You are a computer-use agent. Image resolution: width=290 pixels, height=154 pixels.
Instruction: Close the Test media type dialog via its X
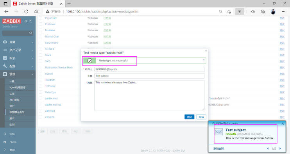point(206,51)
